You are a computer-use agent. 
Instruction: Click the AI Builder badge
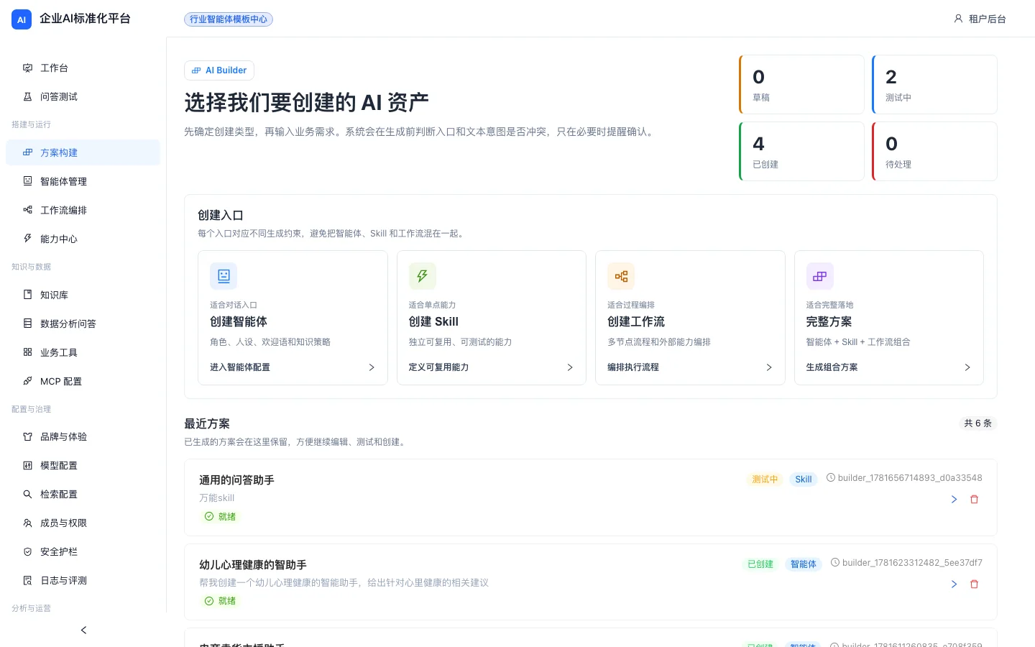coord(219,70)
